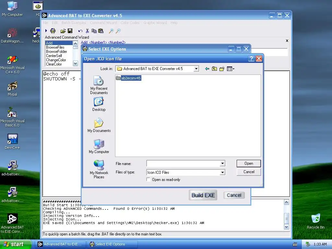Open My Recent Documents in places bar
332x249 pixels.
(99, 85)
